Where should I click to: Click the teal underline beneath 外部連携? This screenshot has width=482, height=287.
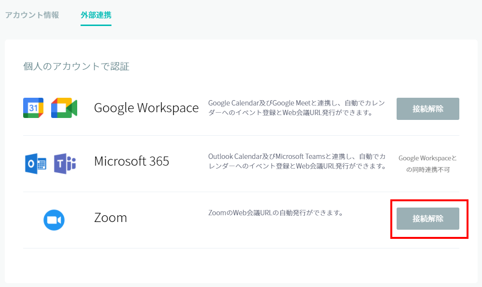click(96, 25)
